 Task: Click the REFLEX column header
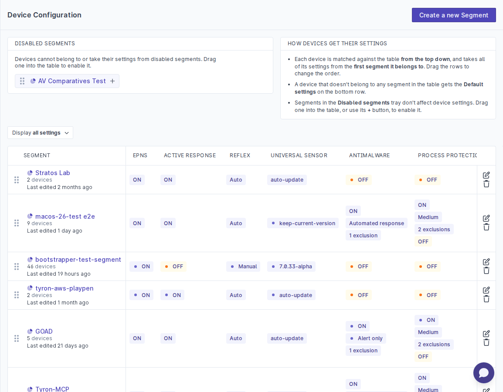click(x=240, y=155)
